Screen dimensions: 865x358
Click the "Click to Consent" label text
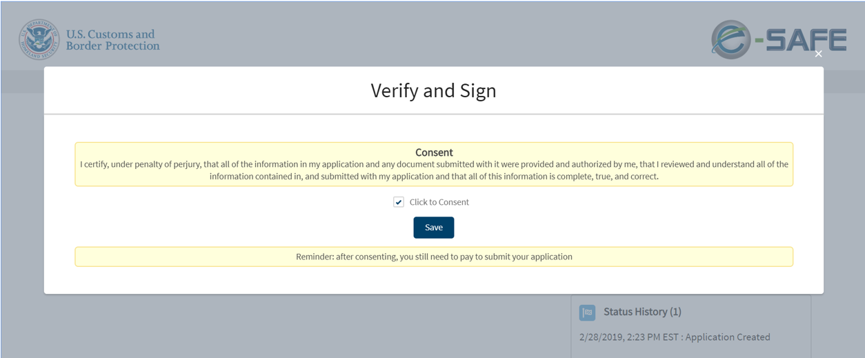tap(439, 202)
